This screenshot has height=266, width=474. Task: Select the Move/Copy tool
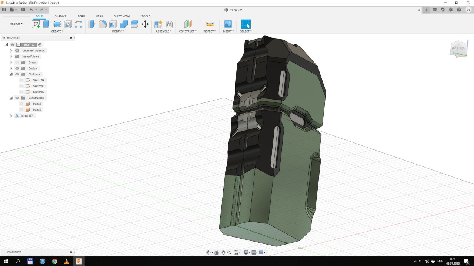[x=145, y=24]
